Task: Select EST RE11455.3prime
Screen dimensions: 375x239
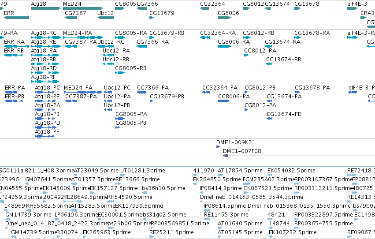Action: tap(226, 215)
